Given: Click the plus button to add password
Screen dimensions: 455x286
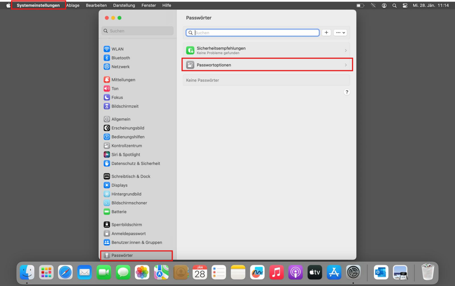Looking at the screenshot, I should pos(326,33).
